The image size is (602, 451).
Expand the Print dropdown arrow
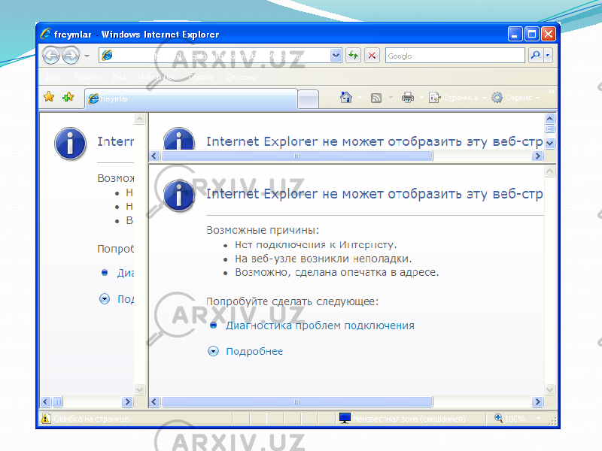421,98
